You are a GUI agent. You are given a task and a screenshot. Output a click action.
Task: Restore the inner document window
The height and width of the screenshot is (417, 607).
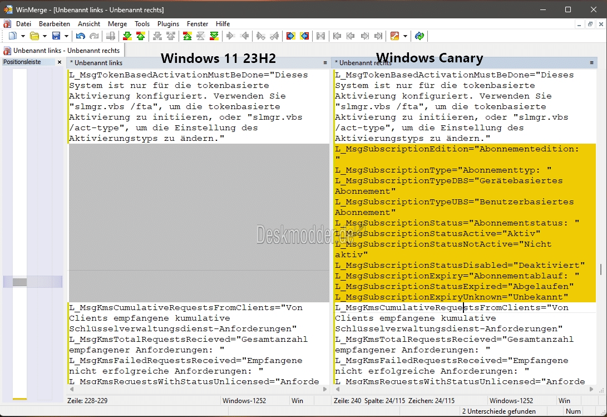[590, 24]
